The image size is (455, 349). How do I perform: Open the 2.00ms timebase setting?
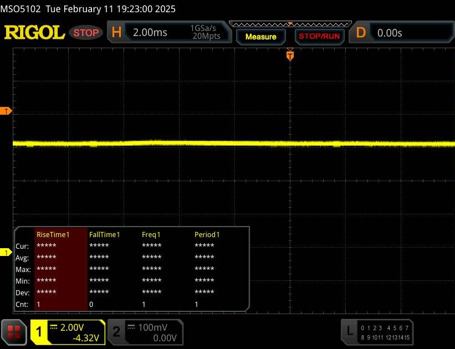[150, 33]
